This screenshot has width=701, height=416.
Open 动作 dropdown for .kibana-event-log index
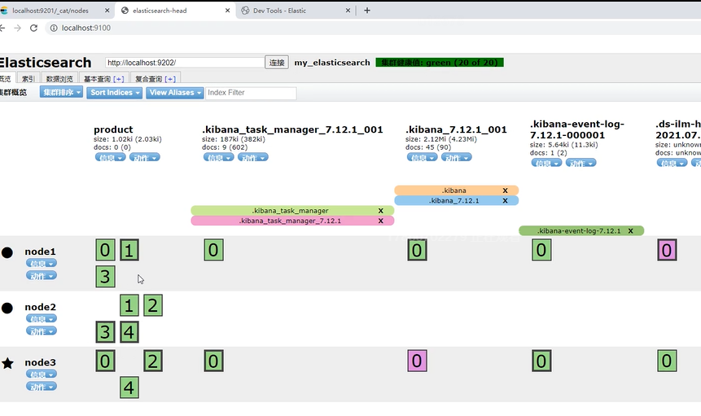pos(581,163)
